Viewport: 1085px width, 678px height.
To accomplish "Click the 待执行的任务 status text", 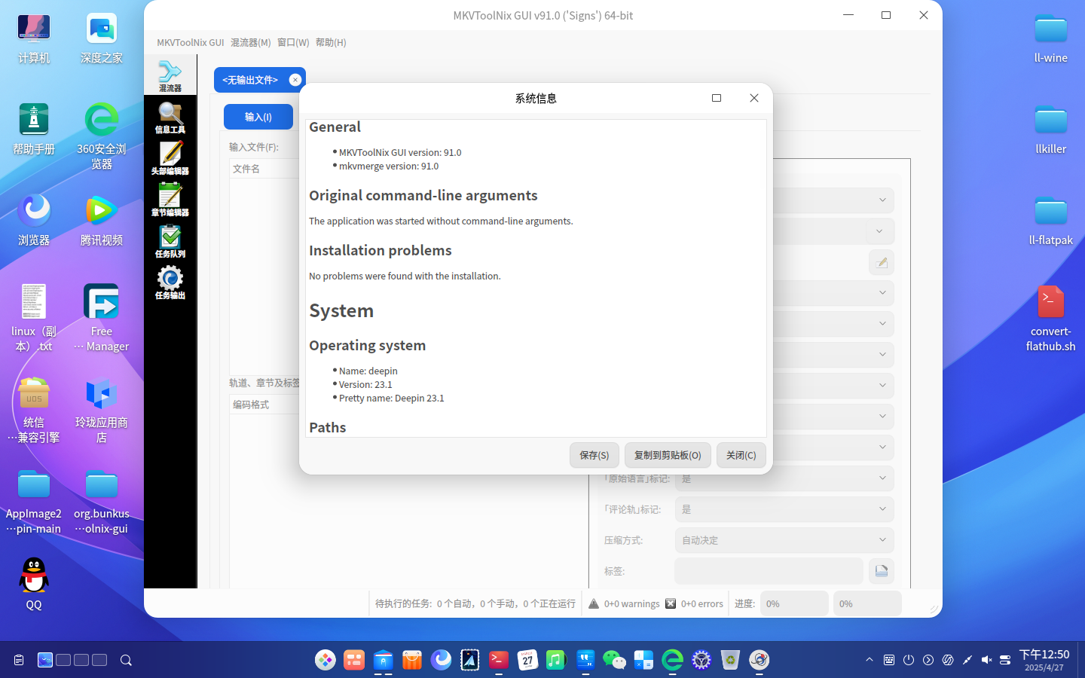I will 475,603.
